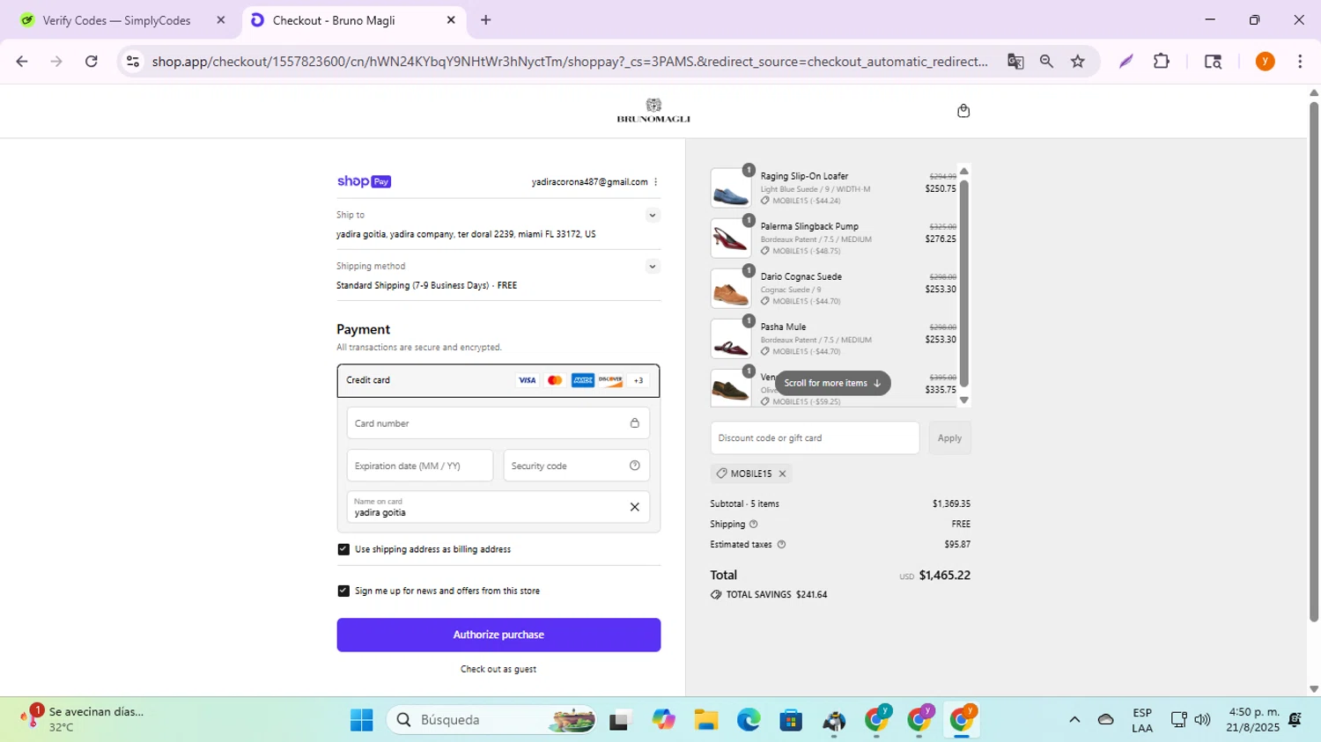Open Microsoft Store from the taskbar

(x=791, y=720)
